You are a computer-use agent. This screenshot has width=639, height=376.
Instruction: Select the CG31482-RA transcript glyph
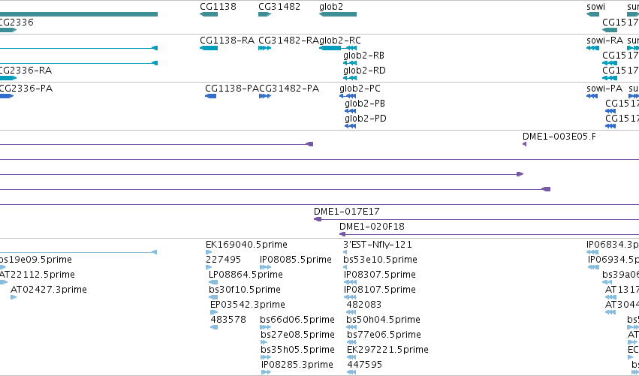pos(264,48)
